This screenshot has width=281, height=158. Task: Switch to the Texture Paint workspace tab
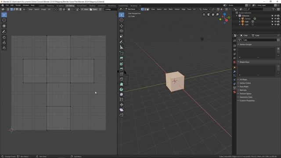coord(82,6)
